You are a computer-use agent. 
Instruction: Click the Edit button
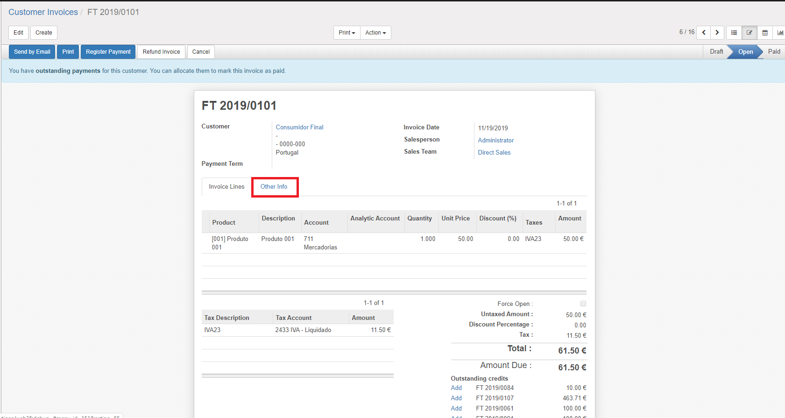coord(19,33)
